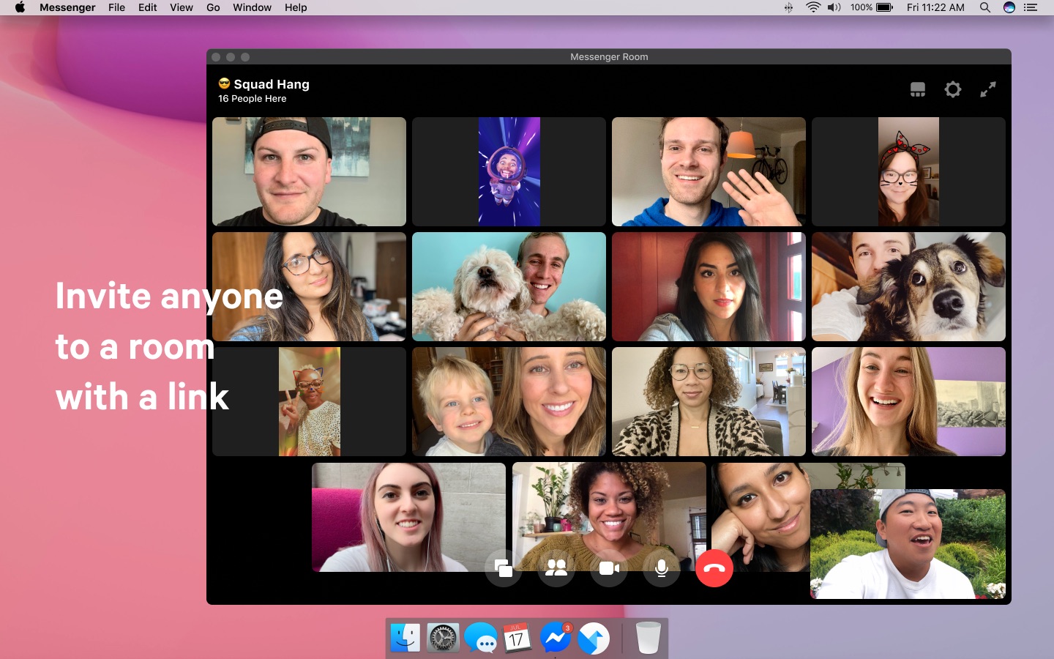Image resolution: width=1054 pixels, height=659 pixels.
Task: Click the share screen button
Action: (504, 568)
